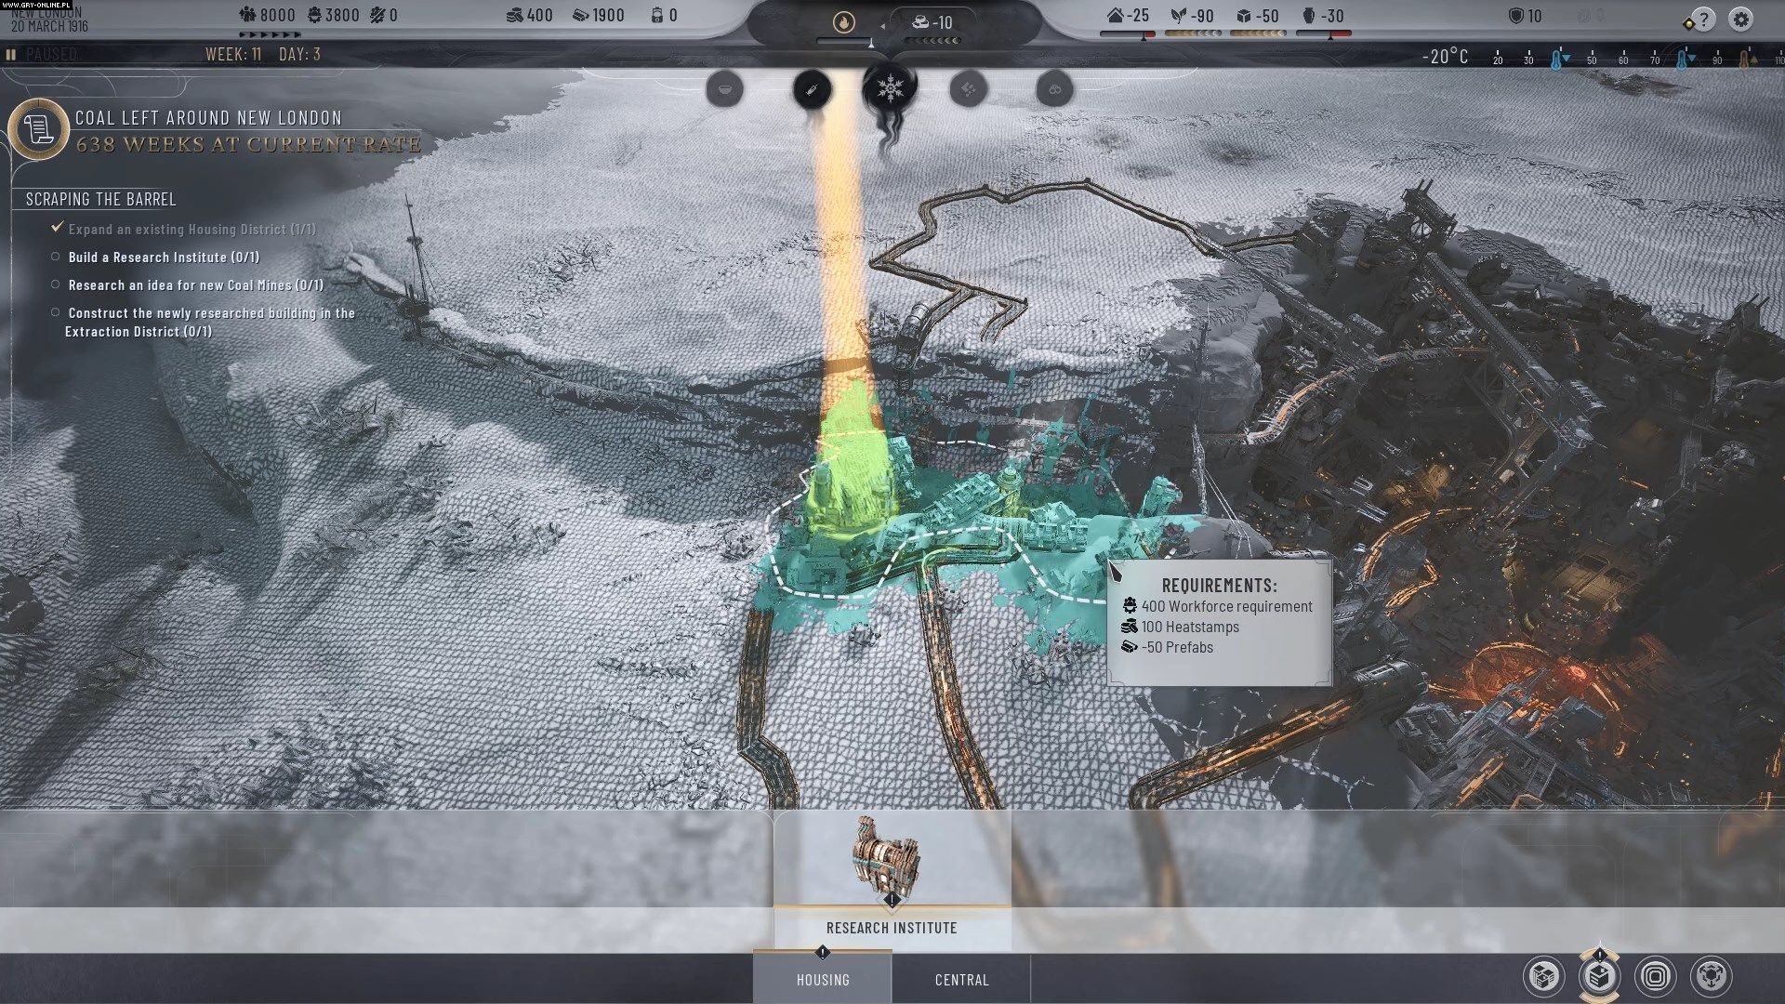Toggle Research an idea for Coal Mines objective

195,285
